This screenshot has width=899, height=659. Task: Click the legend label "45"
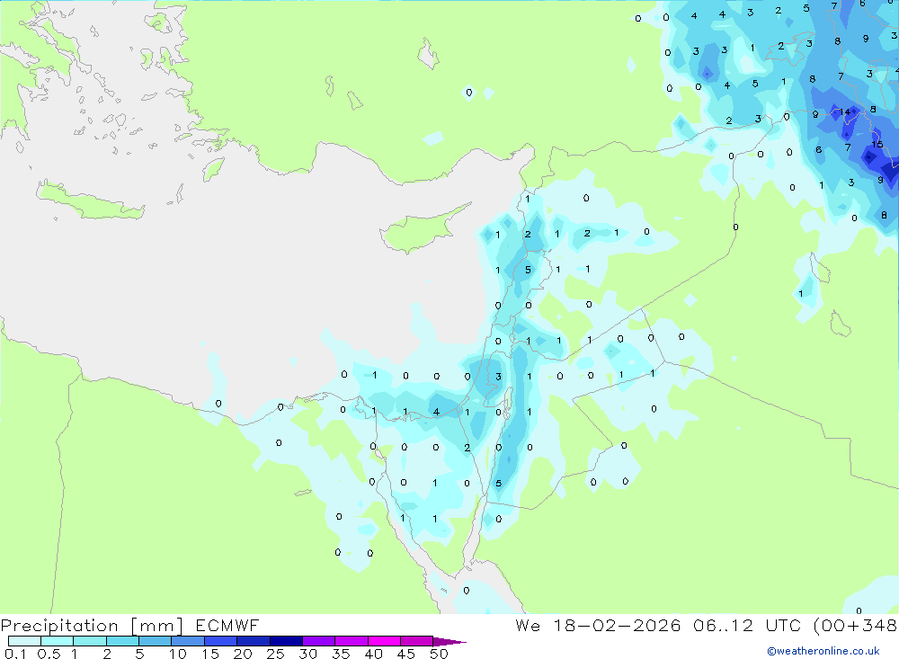click(x=406, y=654)
